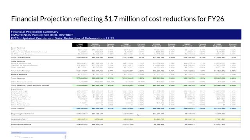Select Ending Fund Balance value under FY2029 Projected
The width and height of the screenshot is (250, 140).
(x=189, y=124)
